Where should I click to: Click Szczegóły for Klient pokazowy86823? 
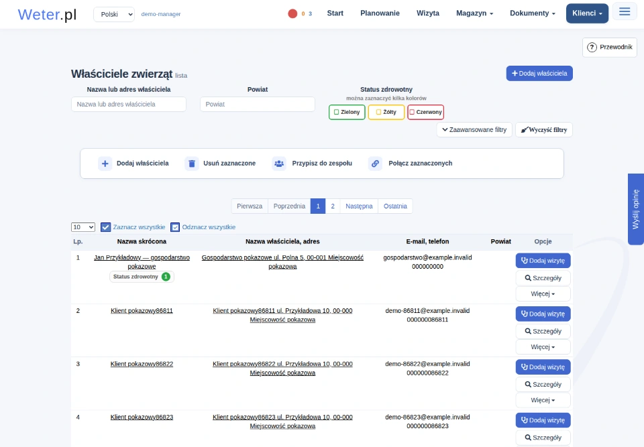[x=543, y=438]
